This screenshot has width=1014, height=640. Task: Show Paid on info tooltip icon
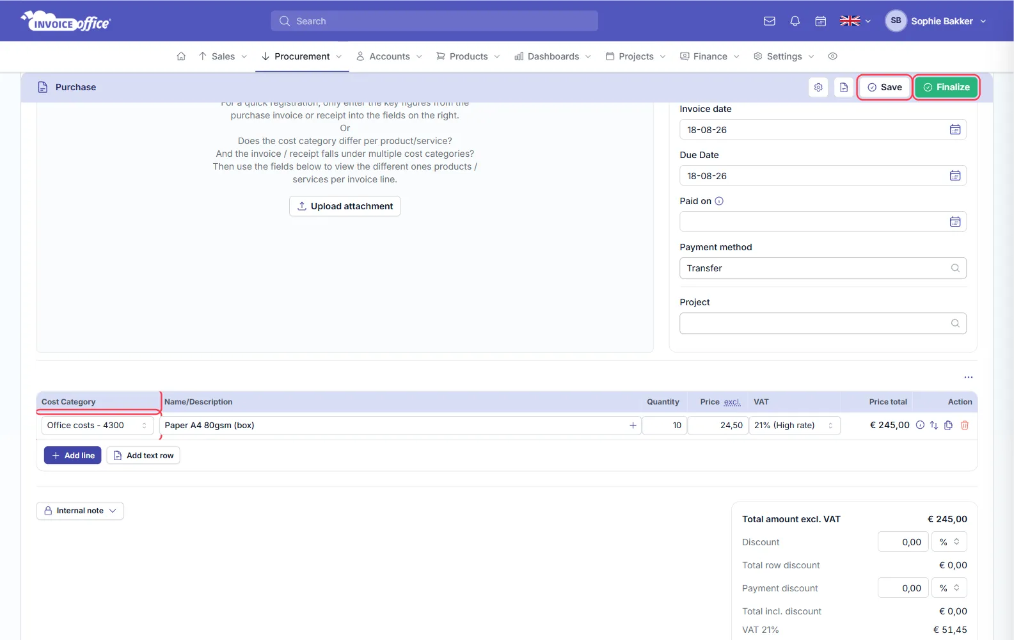(x=719, y=201)
